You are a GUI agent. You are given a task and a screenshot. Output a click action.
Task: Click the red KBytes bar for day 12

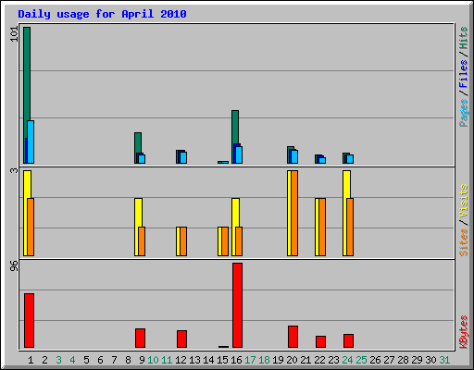click(181, 339)
